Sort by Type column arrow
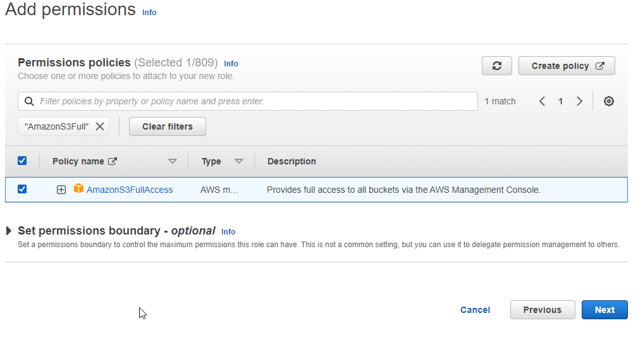Viewport: 638px width, 342px height. 239,161
